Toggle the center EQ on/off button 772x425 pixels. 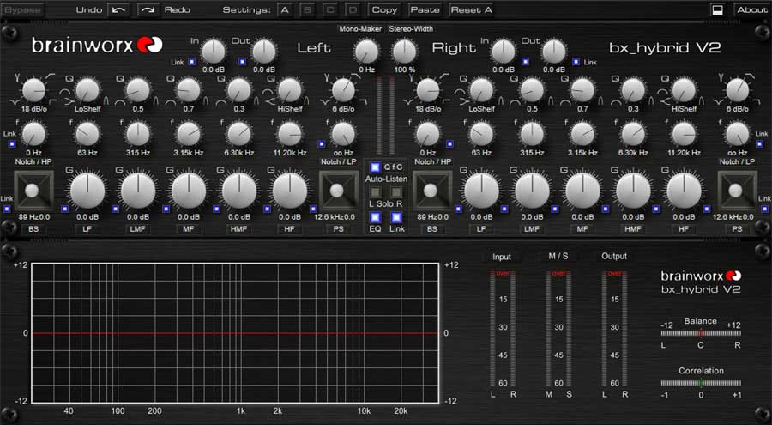[x=375, y=217]
